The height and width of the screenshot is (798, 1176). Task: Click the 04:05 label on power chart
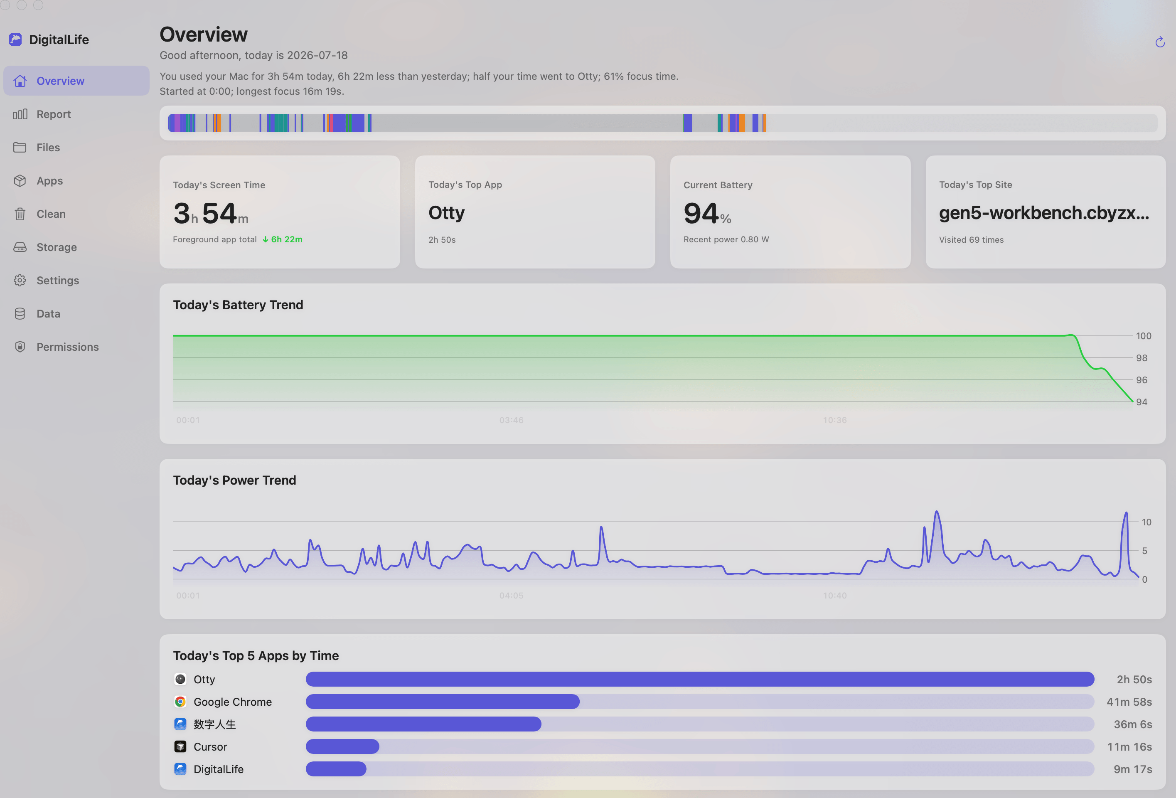(x=511, y=596)
